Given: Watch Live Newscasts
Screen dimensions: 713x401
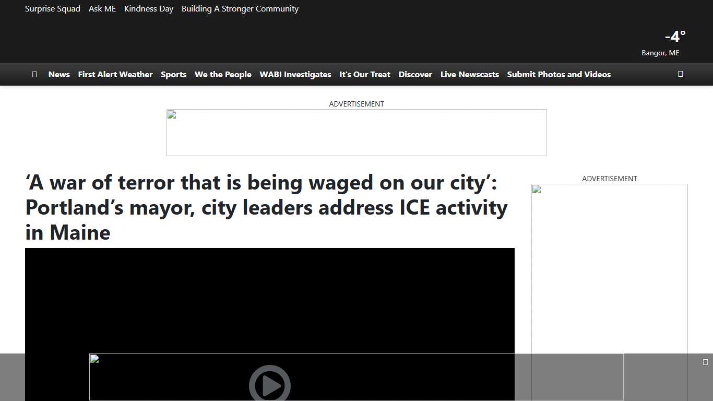Looking at the screenshot, I should (469, 75).
